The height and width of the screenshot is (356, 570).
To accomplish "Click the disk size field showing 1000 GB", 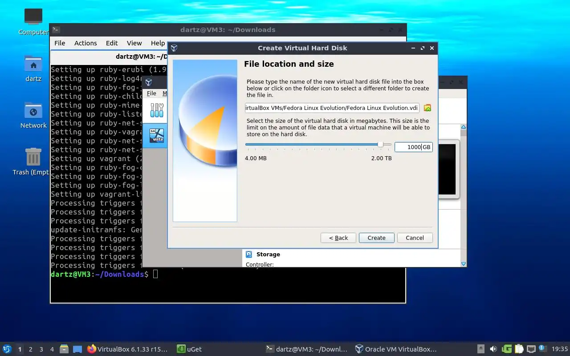I will (413, 147).
